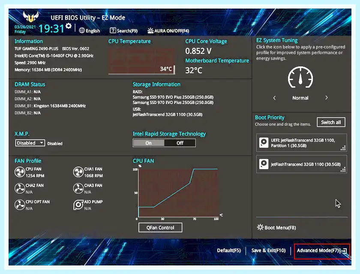Click the 03/26/2021 date text

pyautogui.click(x=25, y=27)
